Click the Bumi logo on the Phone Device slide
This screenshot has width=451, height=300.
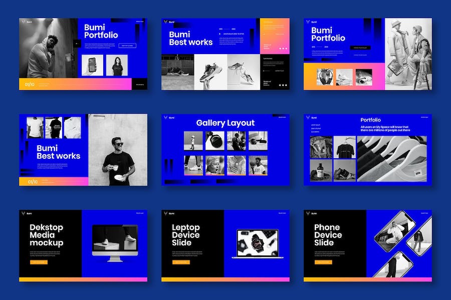coord(308,214)
